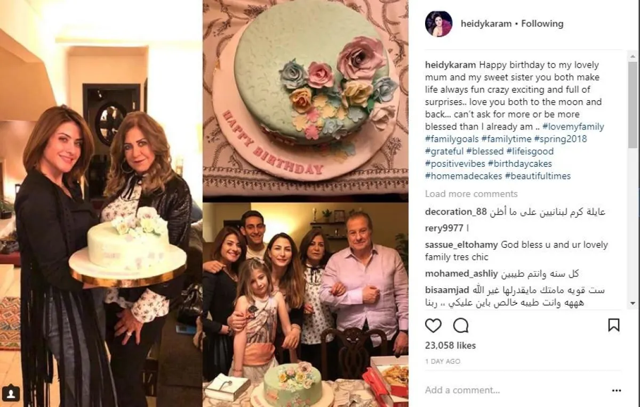View the 23,058 likes list

450,346
